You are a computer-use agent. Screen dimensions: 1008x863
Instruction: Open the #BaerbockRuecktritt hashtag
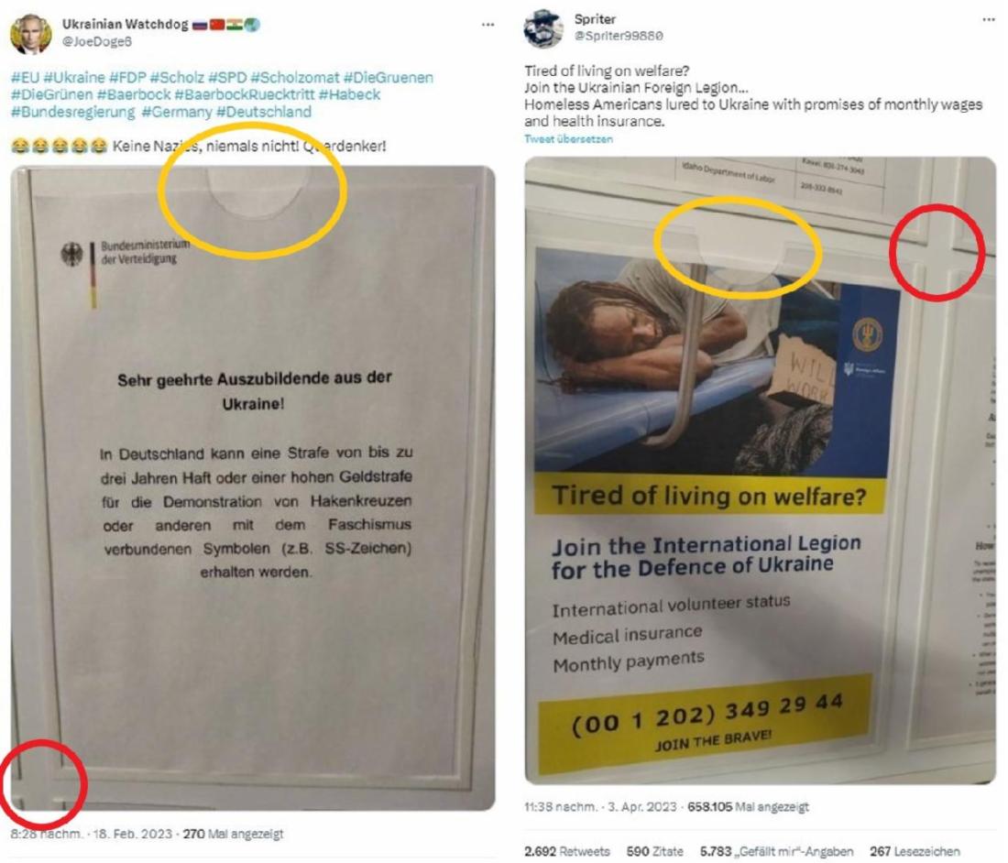click(245, 94)
